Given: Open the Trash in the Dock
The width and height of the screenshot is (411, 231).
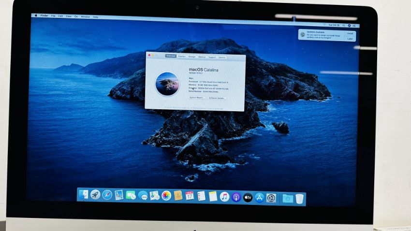Looking at the screenshot, I should tap(299, 199).
